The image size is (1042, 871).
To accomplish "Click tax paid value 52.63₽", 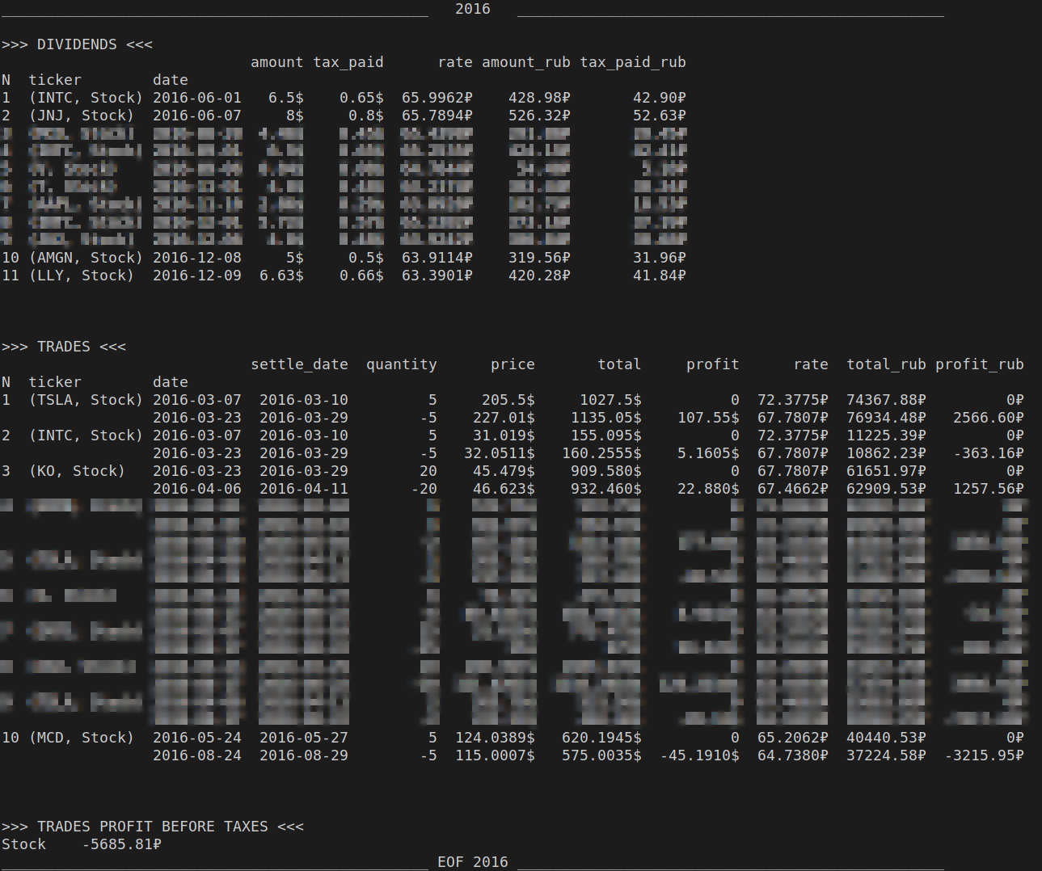I will tap(660, 116).
